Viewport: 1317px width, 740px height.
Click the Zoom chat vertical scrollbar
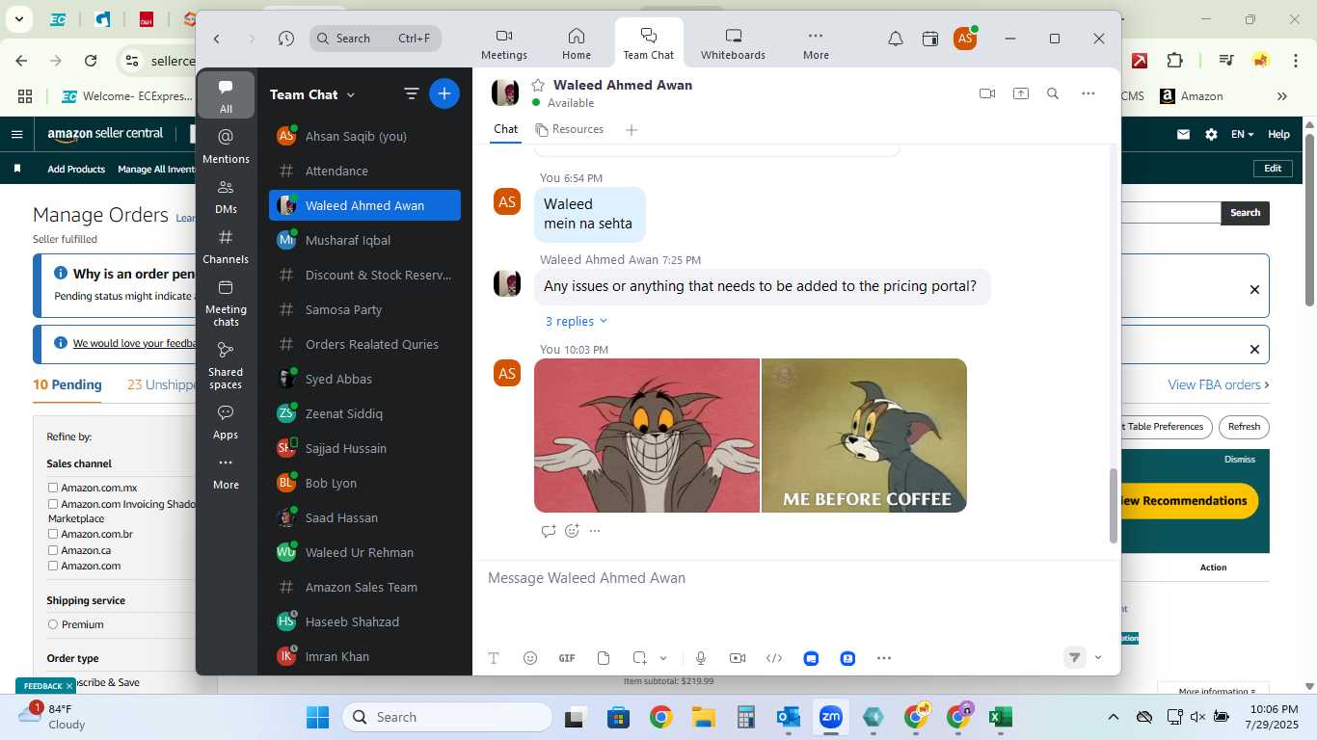coord(1115,507)
